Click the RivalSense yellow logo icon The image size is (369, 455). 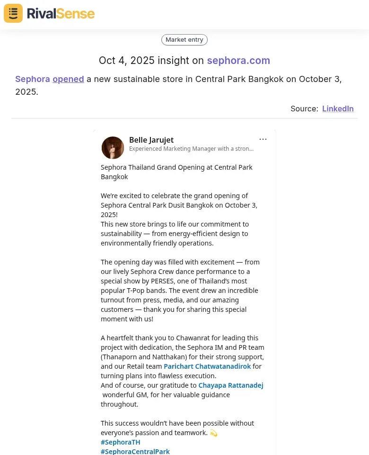[13, 13]
